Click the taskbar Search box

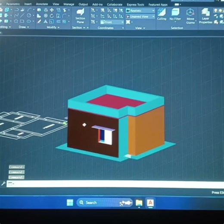[105, 202]
